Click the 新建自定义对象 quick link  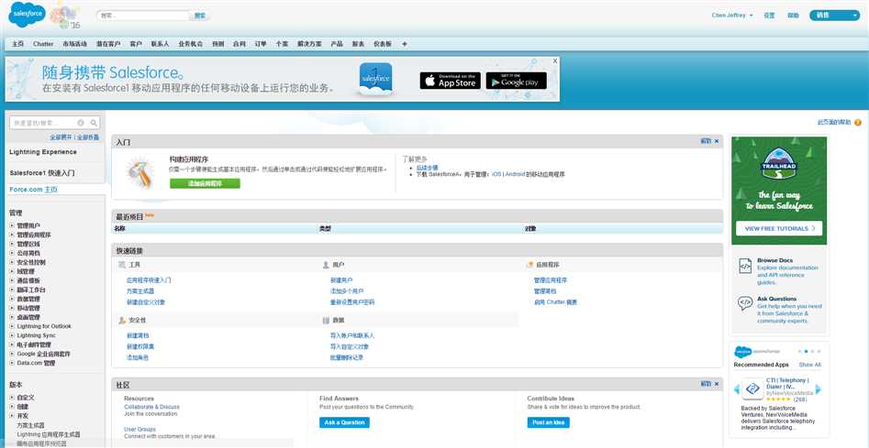[x=146, y=302]
